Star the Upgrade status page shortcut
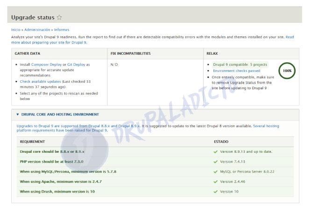 coord(59,17)
